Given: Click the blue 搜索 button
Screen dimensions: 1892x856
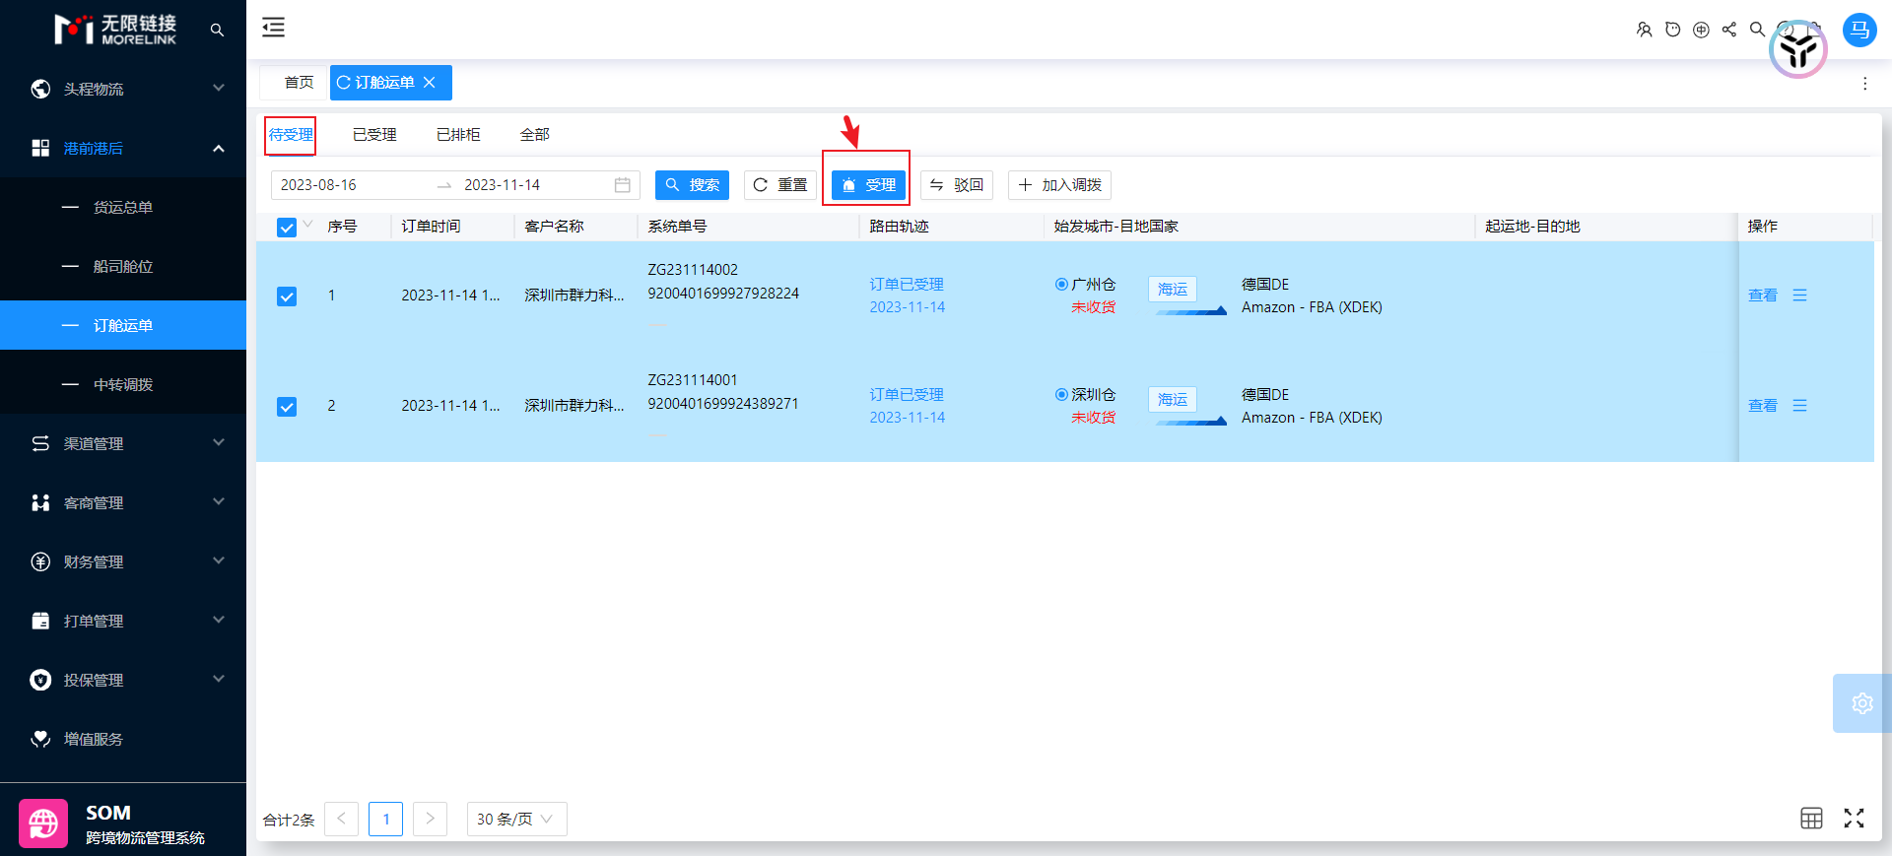Looking at the screenshot, I should tap(692, 185).
